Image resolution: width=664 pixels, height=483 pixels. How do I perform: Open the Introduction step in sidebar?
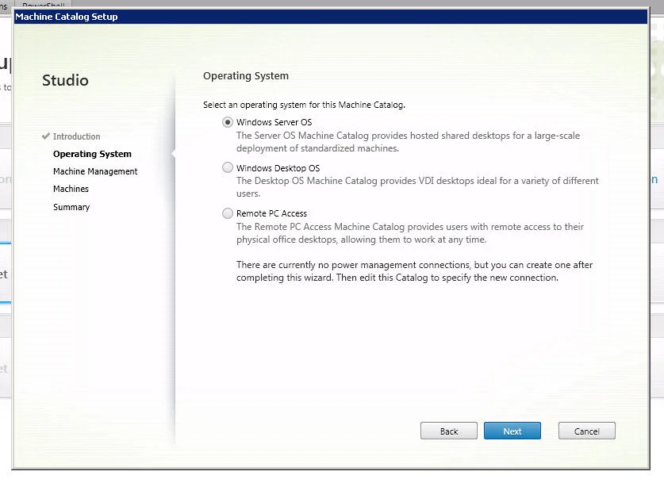[x=77, y=136]
